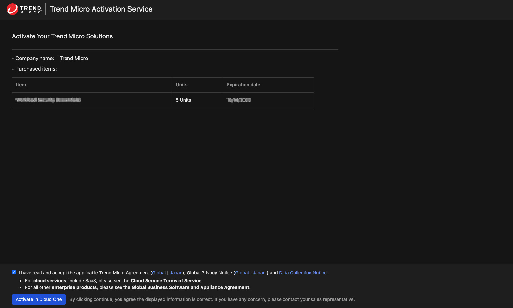
Task: Open the Data Collection Notice link
Action: (x=303, y=273)
